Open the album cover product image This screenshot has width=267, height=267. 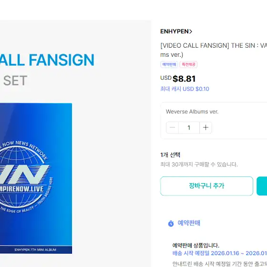pyautogui.click(x=35, y=178)
